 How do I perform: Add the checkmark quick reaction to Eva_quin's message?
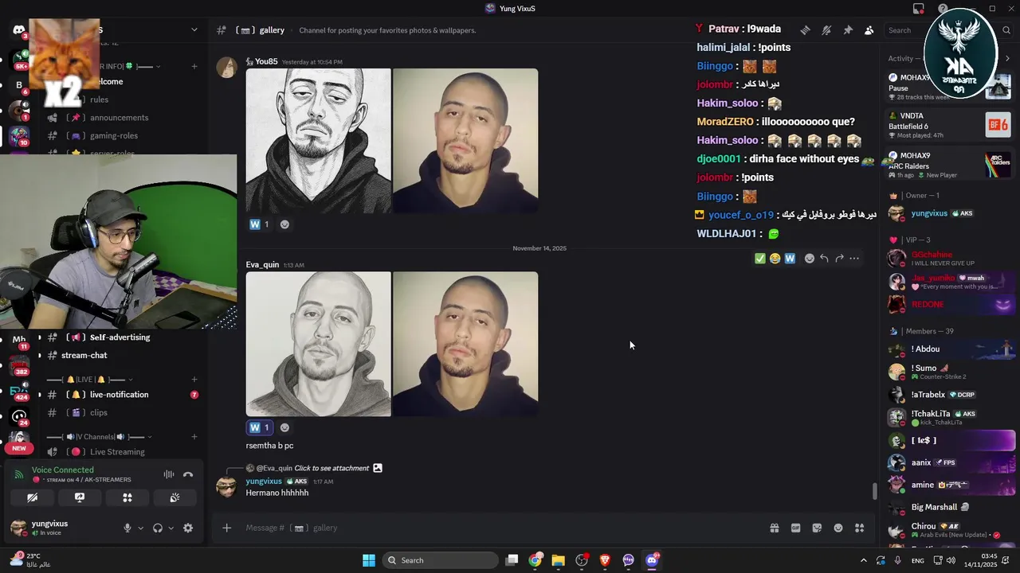coord(759,258)
